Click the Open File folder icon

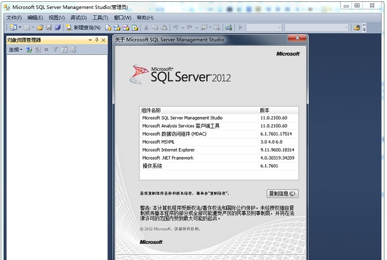(40, 27)
